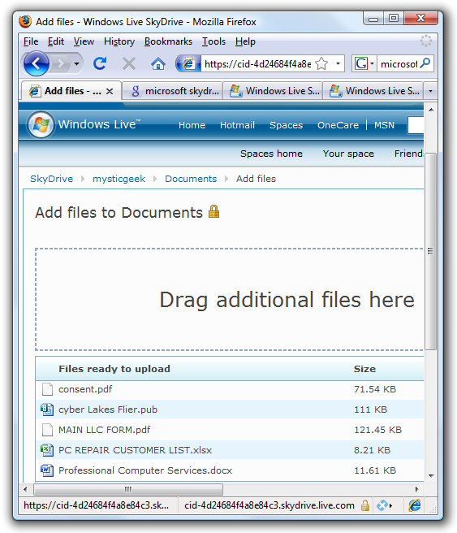Viewport: 457px width, 533px height.
Task: Click the 71.54 KB size value
Action: [x=375, y=389]
